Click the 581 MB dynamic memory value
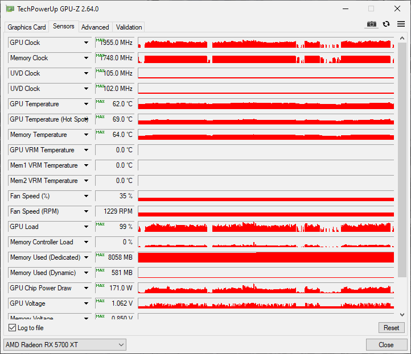411x354 pixels. click(115, 273)
